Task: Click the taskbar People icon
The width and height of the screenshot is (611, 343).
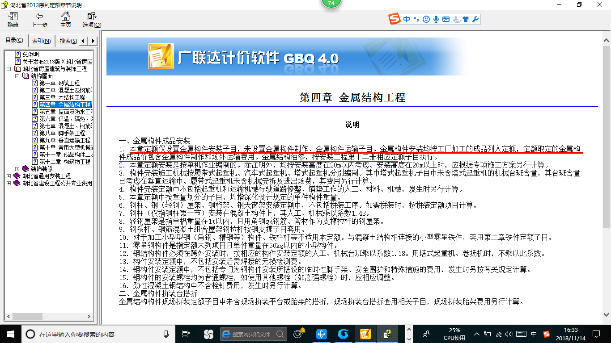Action: (426, 334)
